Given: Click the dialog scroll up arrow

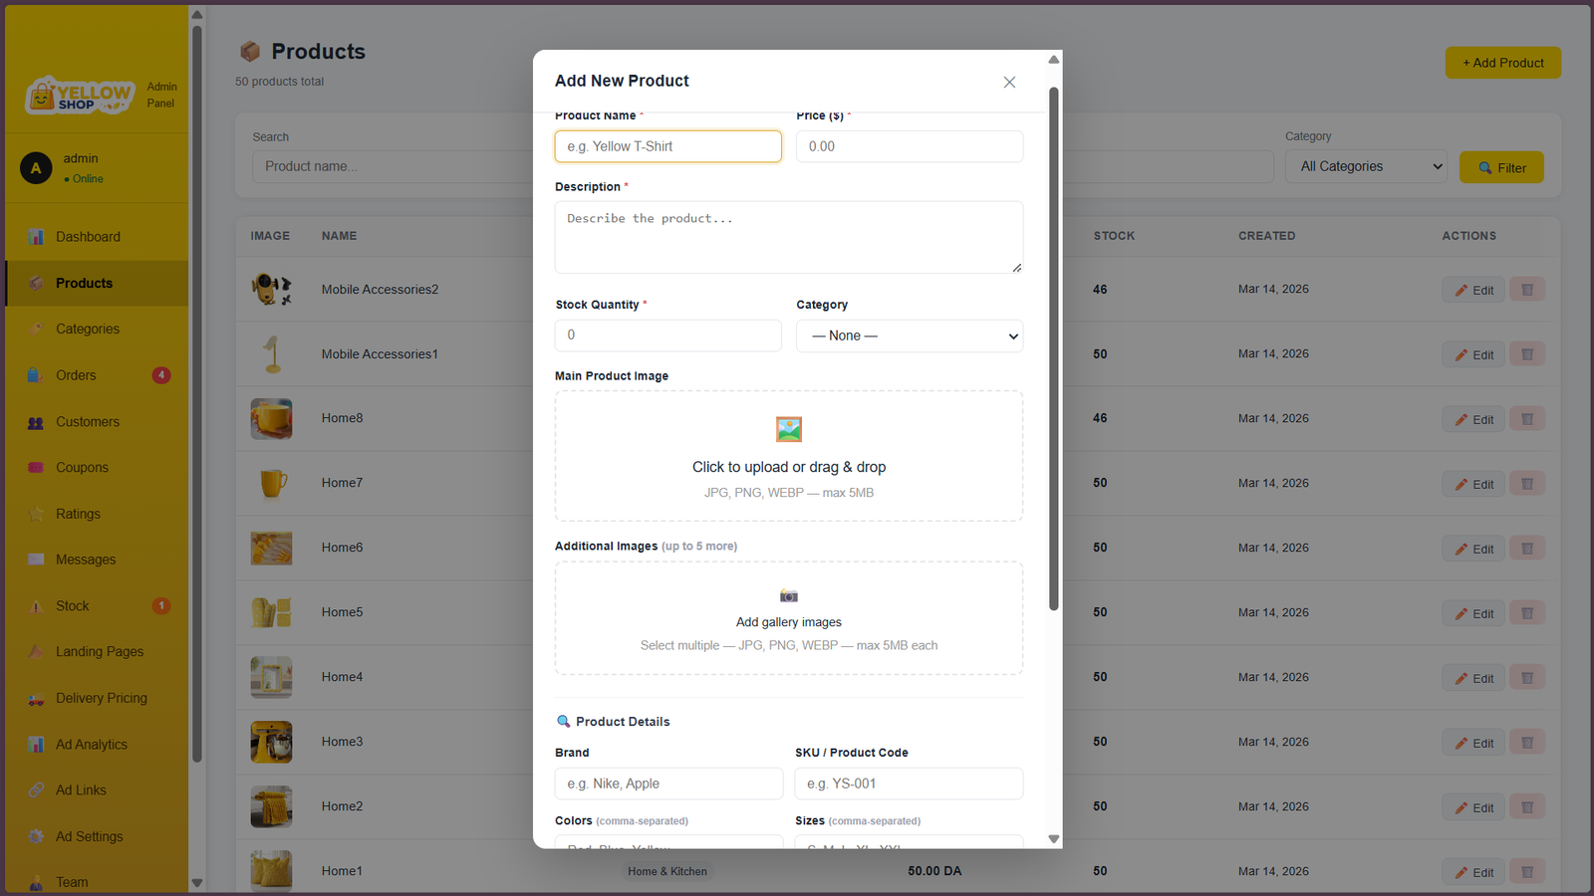Looking at the screenshot, I should [x=1053, y=60].
